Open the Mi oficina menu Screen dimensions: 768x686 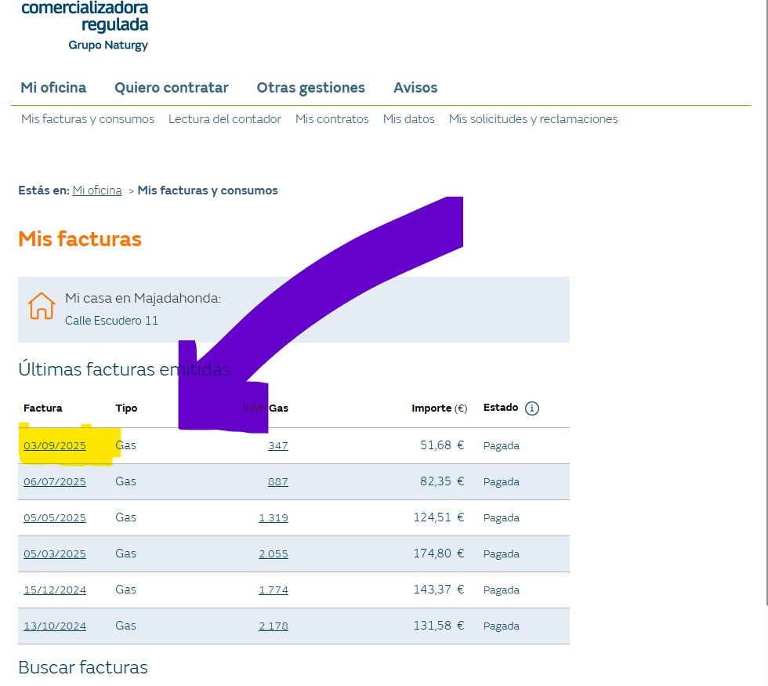point(53,88)
